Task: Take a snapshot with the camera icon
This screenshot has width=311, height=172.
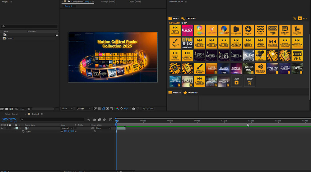Action: coord(134,109)
